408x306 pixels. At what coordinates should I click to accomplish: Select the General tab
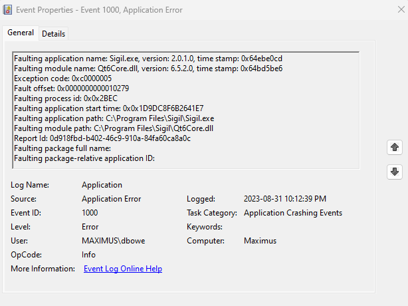[21, 33]
